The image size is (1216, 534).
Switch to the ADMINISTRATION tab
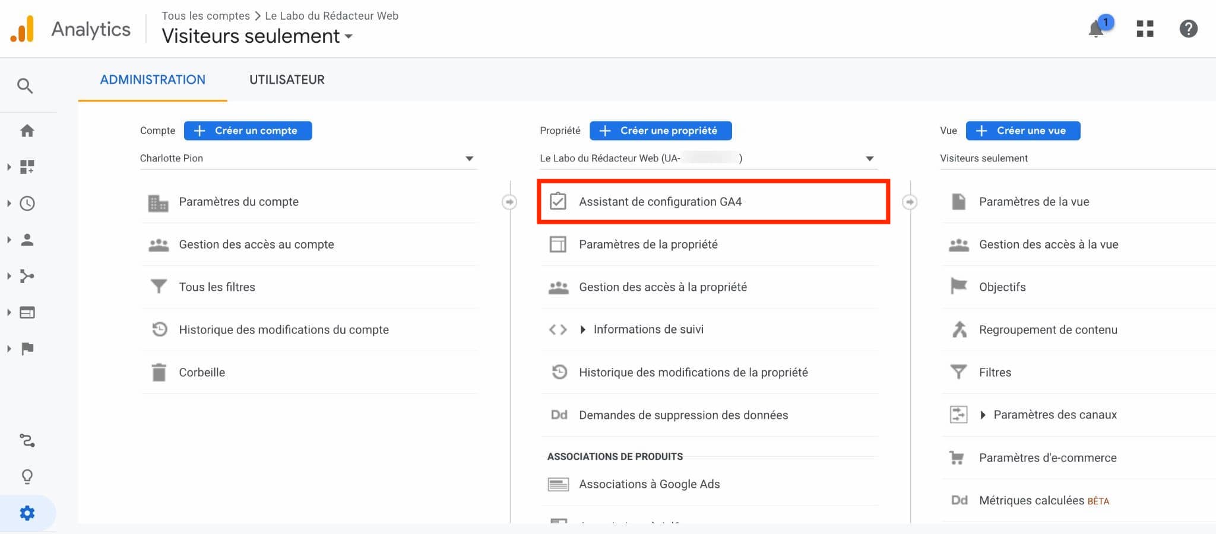(x=153, y=80)
